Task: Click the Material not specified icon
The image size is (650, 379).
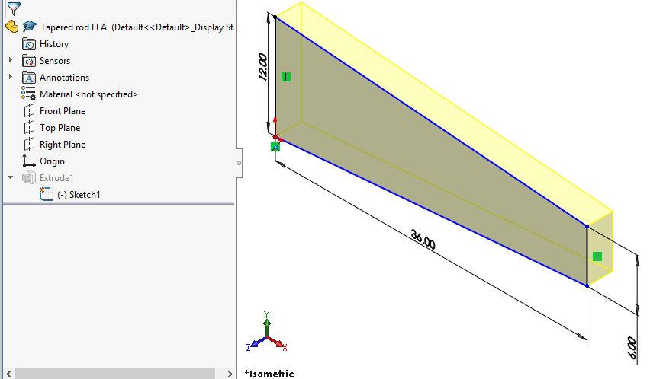Action: click(x=28, y=94)
